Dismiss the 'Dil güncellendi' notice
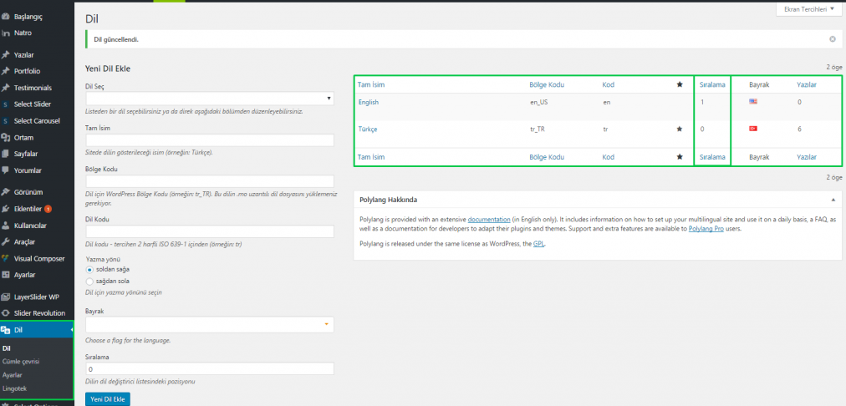 [833, 39]
